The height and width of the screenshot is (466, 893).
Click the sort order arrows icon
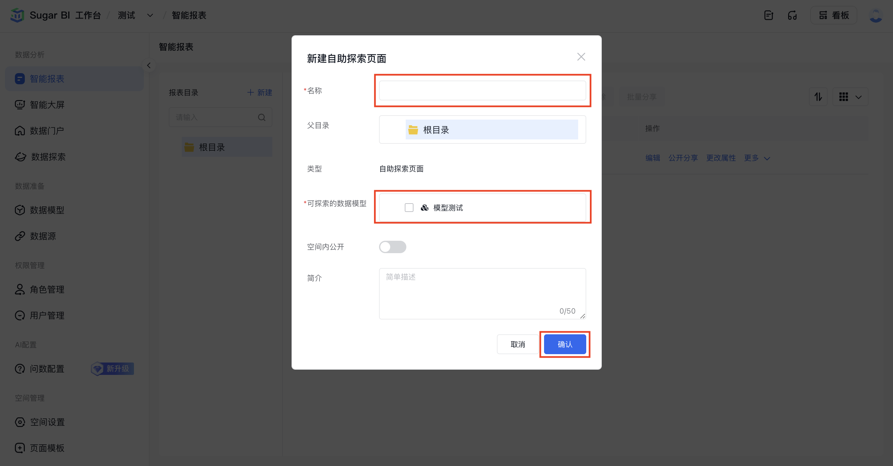tap(818, 97)
